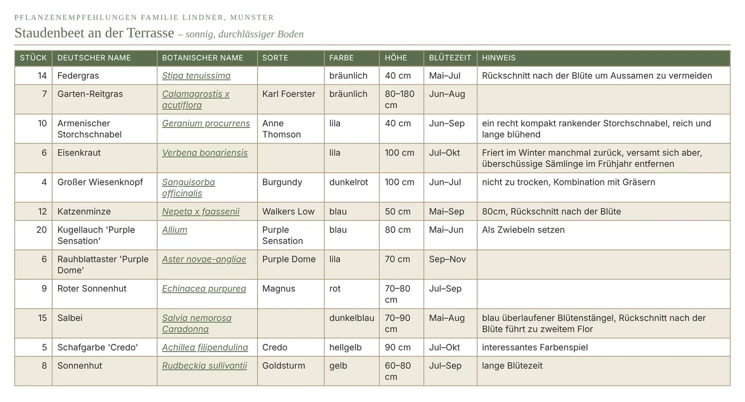Click the DEUTSCHER NAME column header
Image resolution: width=745 pixels, height=402 pixels.
coord(105,58)
